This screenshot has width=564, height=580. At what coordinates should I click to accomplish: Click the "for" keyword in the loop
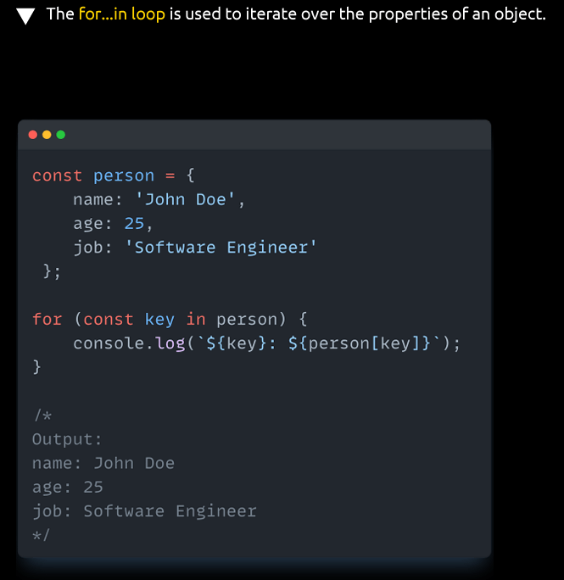(47, 319)
